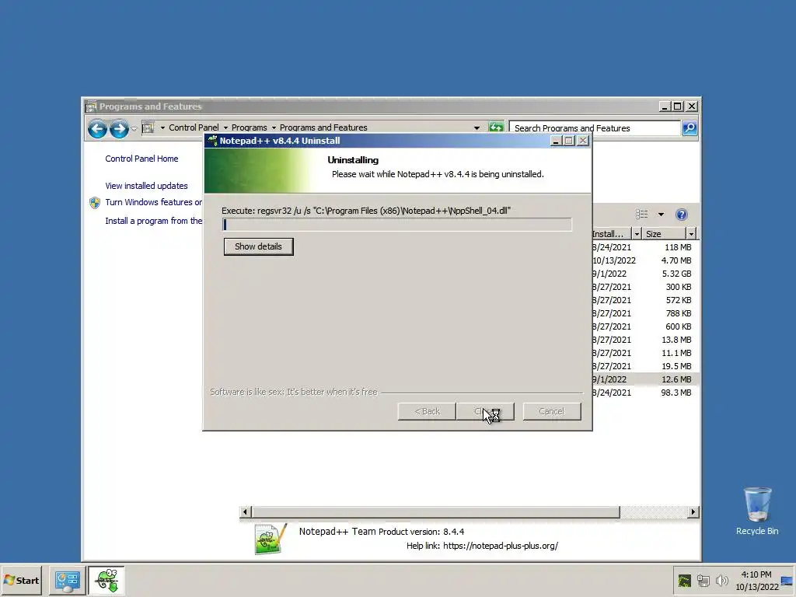Click the Cancel button in uninstall dialog
796x597 pixels.
(552, 411)
